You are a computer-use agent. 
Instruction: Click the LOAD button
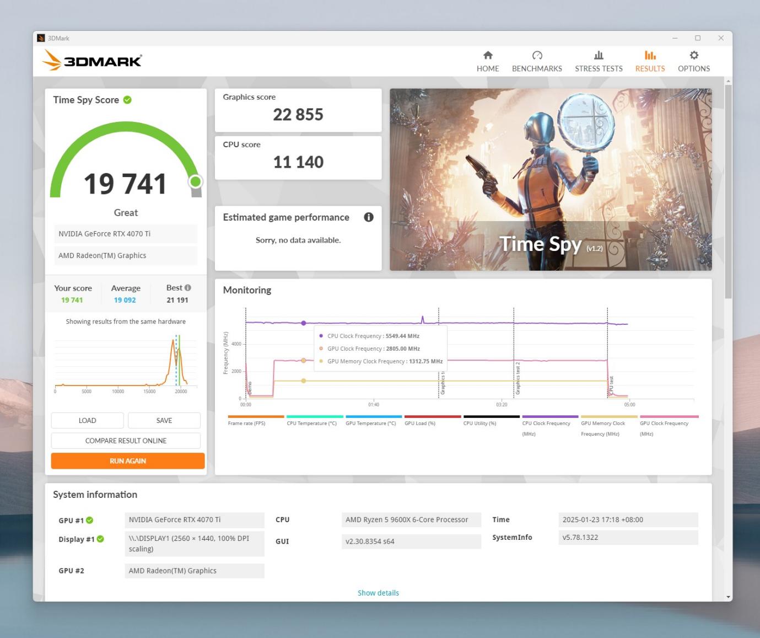[87, 420]
